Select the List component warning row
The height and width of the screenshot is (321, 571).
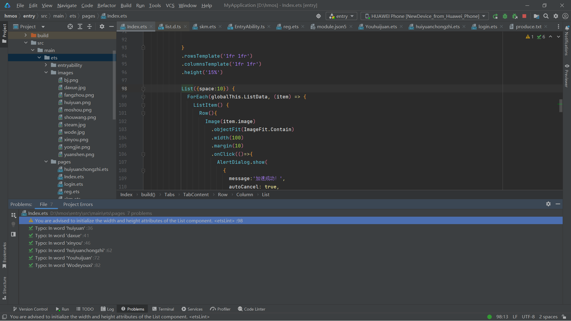[291, 221]
